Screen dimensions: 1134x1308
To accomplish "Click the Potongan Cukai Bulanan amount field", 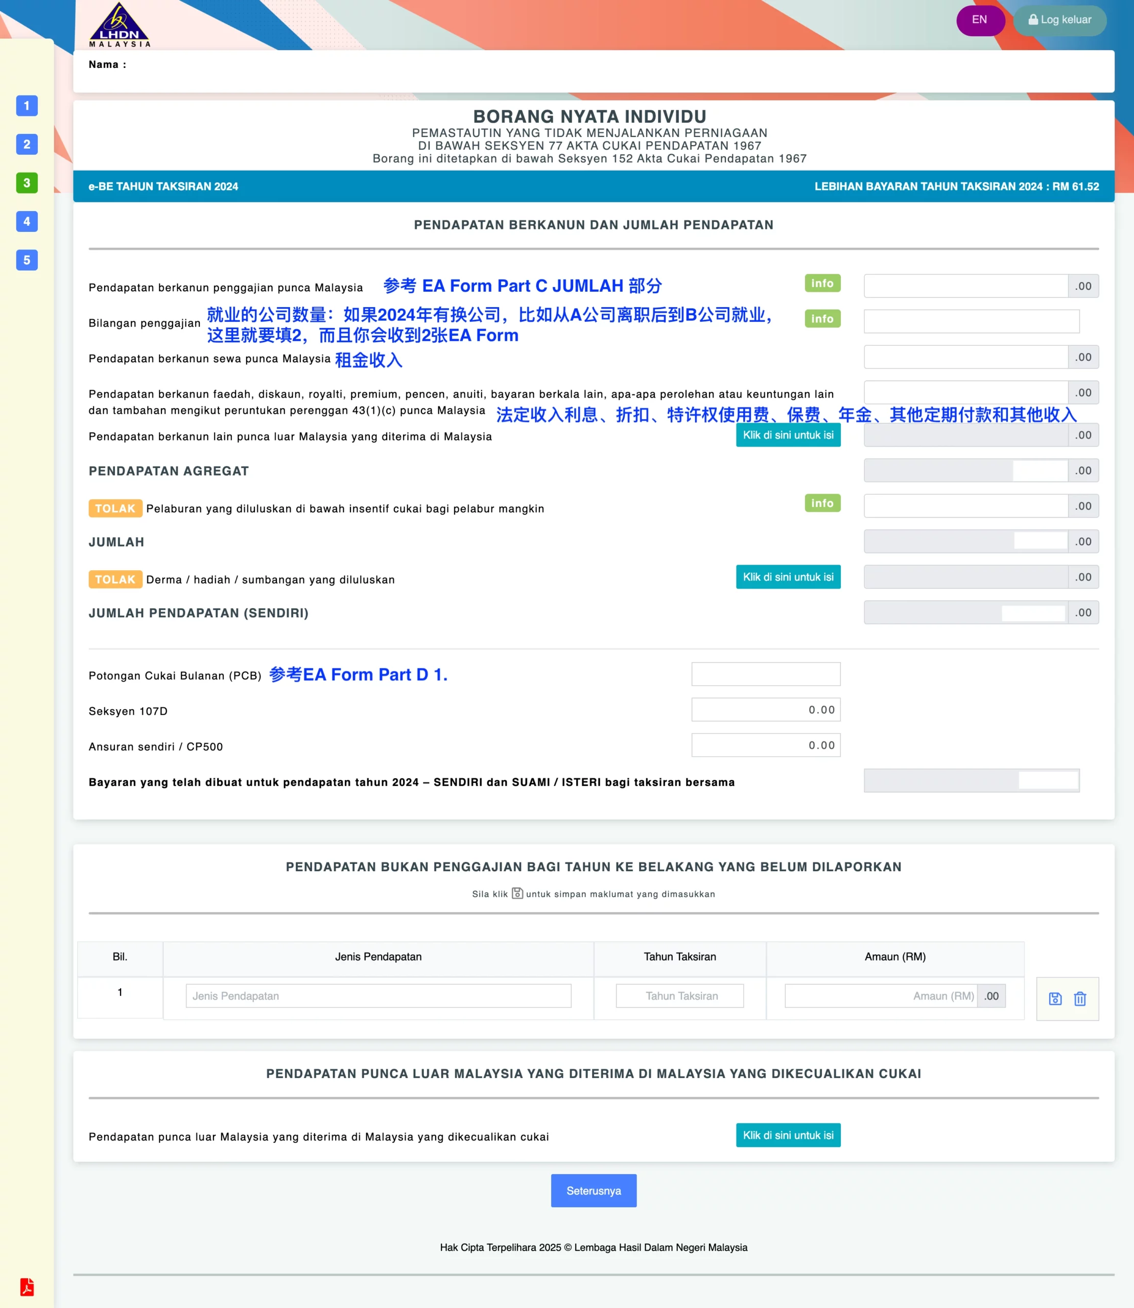I will pos(766,674).
